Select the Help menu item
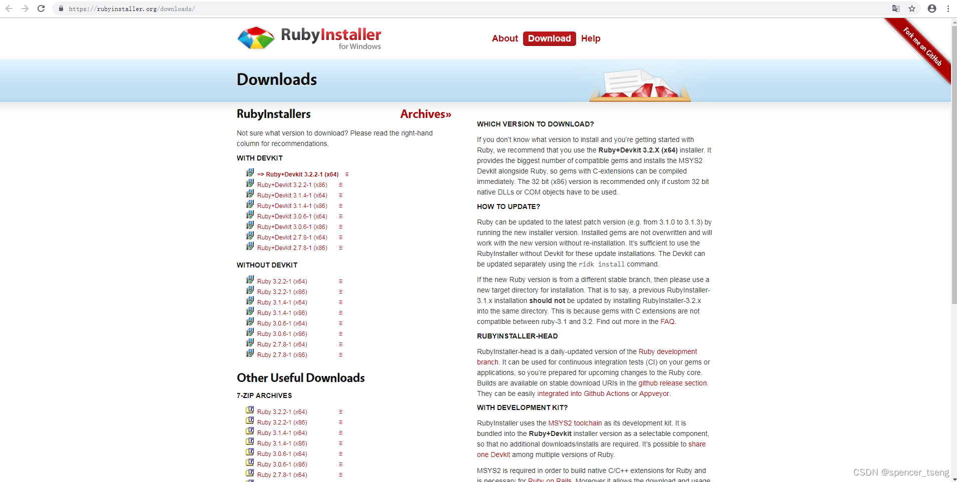This screenshot has height=482, width=957. (591, 38)
